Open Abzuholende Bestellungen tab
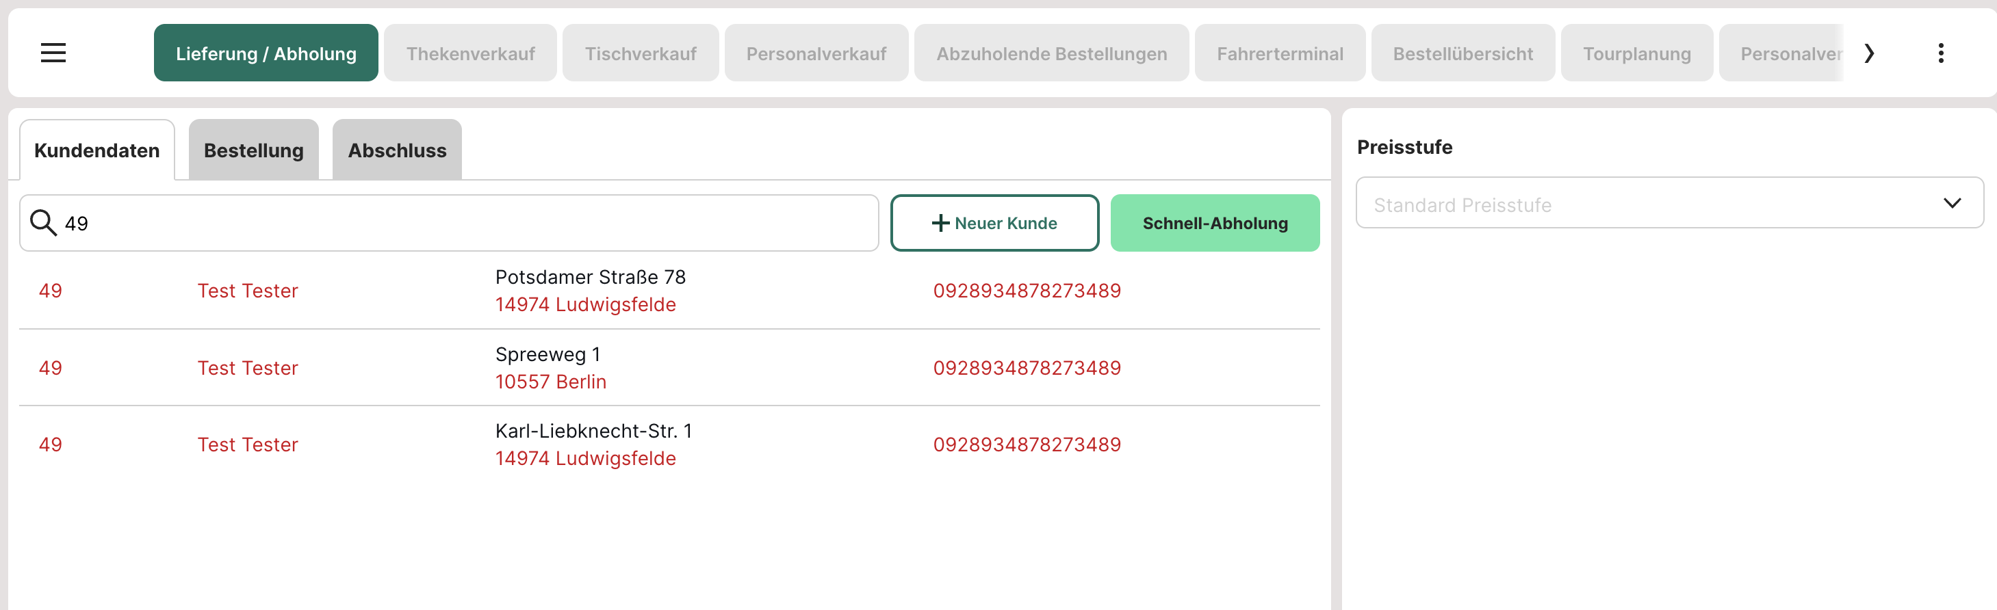Screen dimensions: 1997x610 coord(1051,53)
